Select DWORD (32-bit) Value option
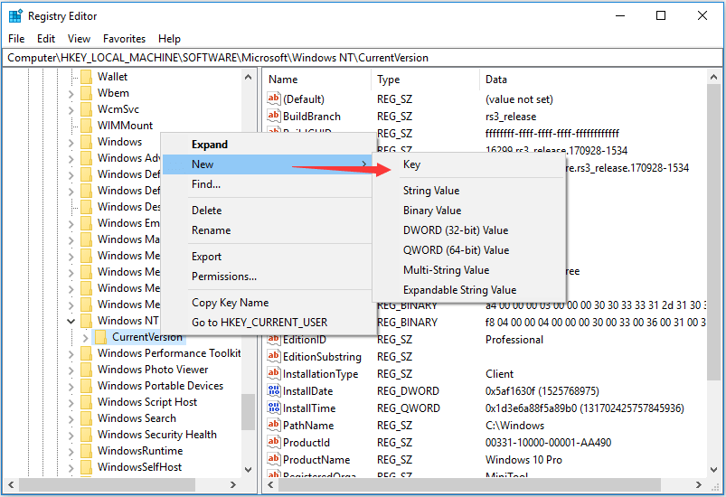Screen dimensions: 726x497 pos(468,230)
